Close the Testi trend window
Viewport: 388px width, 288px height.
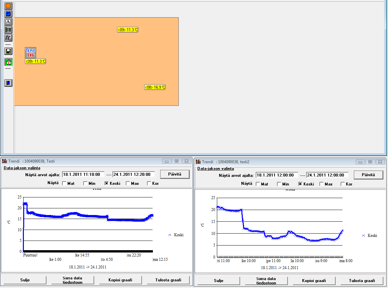[187, 161]
